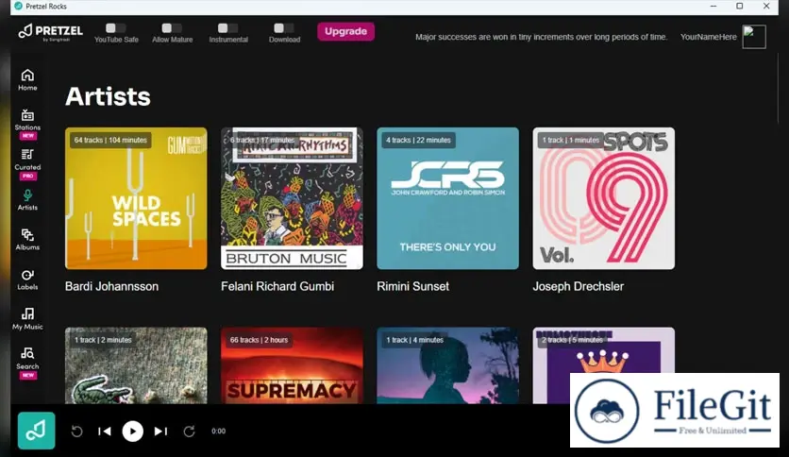Open the YourNameHere account name
The image size is (789, 457).
[708, 37]
